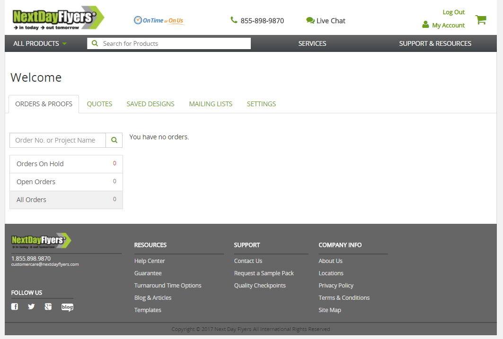
Task: Click the NextDayFlyers header logo
Action: [58, 18]
